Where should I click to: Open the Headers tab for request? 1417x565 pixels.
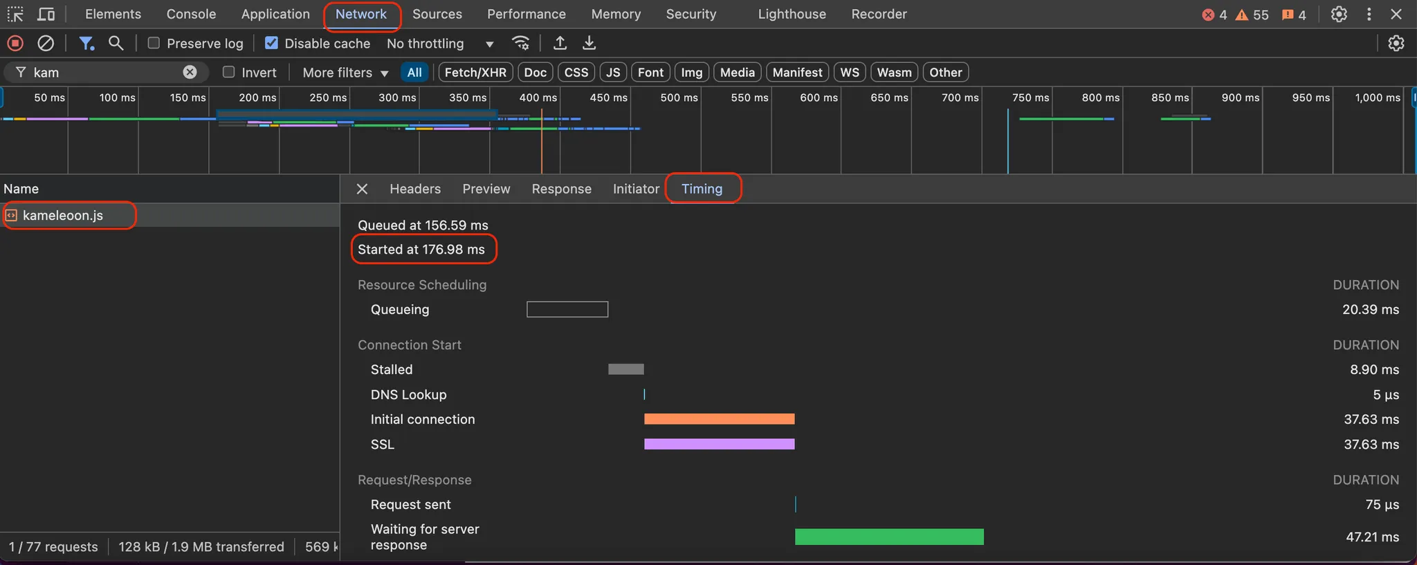pyautogui.click(x=415, y=189)
